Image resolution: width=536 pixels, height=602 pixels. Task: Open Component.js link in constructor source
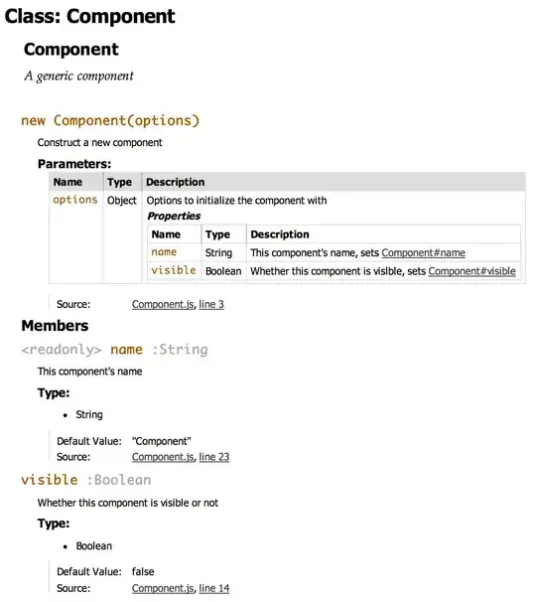(163, 304)
